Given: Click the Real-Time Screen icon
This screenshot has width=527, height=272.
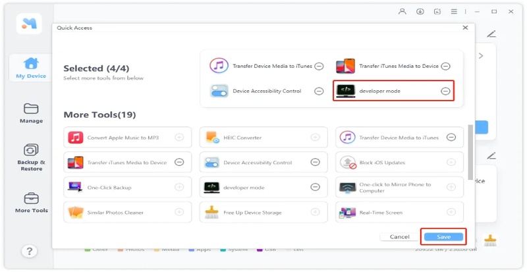Looking at the screenshot, I should coord(348,213).
